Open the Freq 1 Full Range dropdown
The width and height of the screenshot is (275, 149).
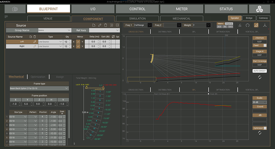(143, 25)
